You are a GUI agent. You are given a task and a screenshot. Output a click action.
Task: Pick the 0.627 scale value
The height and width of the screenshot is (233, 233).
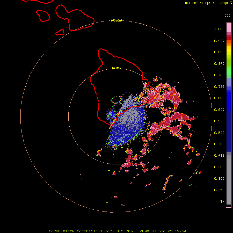click(219, 110)
